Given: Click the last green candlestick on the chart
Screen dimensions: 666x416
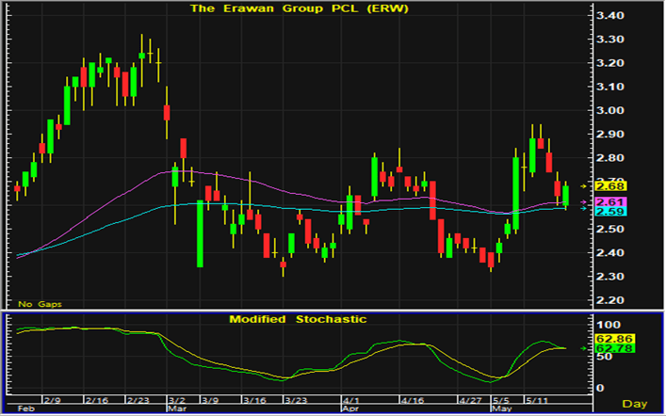Looking at the screenshot, I should pos(566,196).
